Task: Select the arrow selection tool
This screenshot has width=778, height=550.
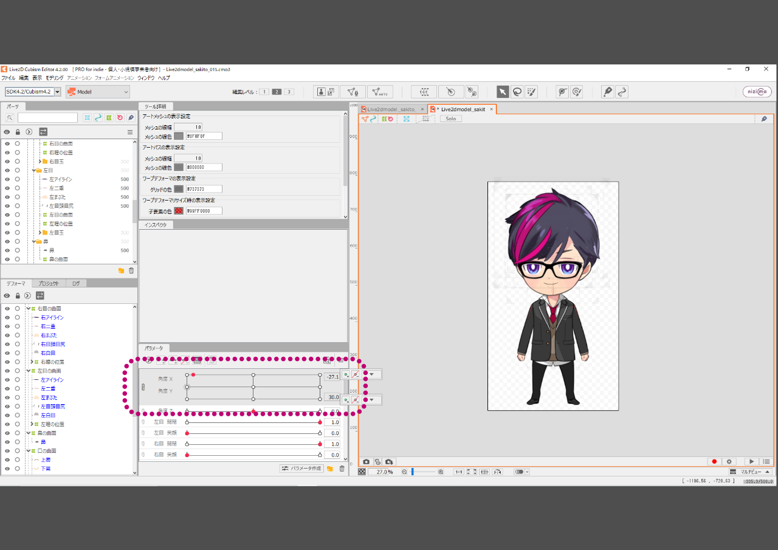Action: pyautogui.click(x=503, y=92)
